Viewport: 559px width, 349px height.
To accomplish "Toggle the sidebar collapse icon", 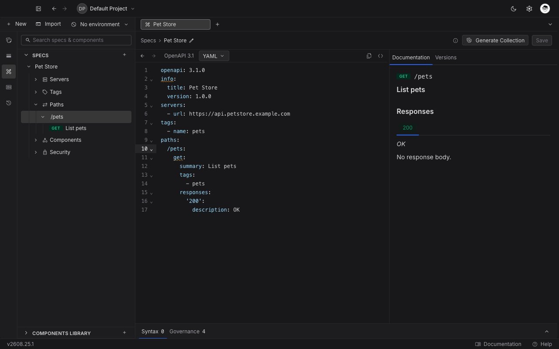I will [38, 9].
